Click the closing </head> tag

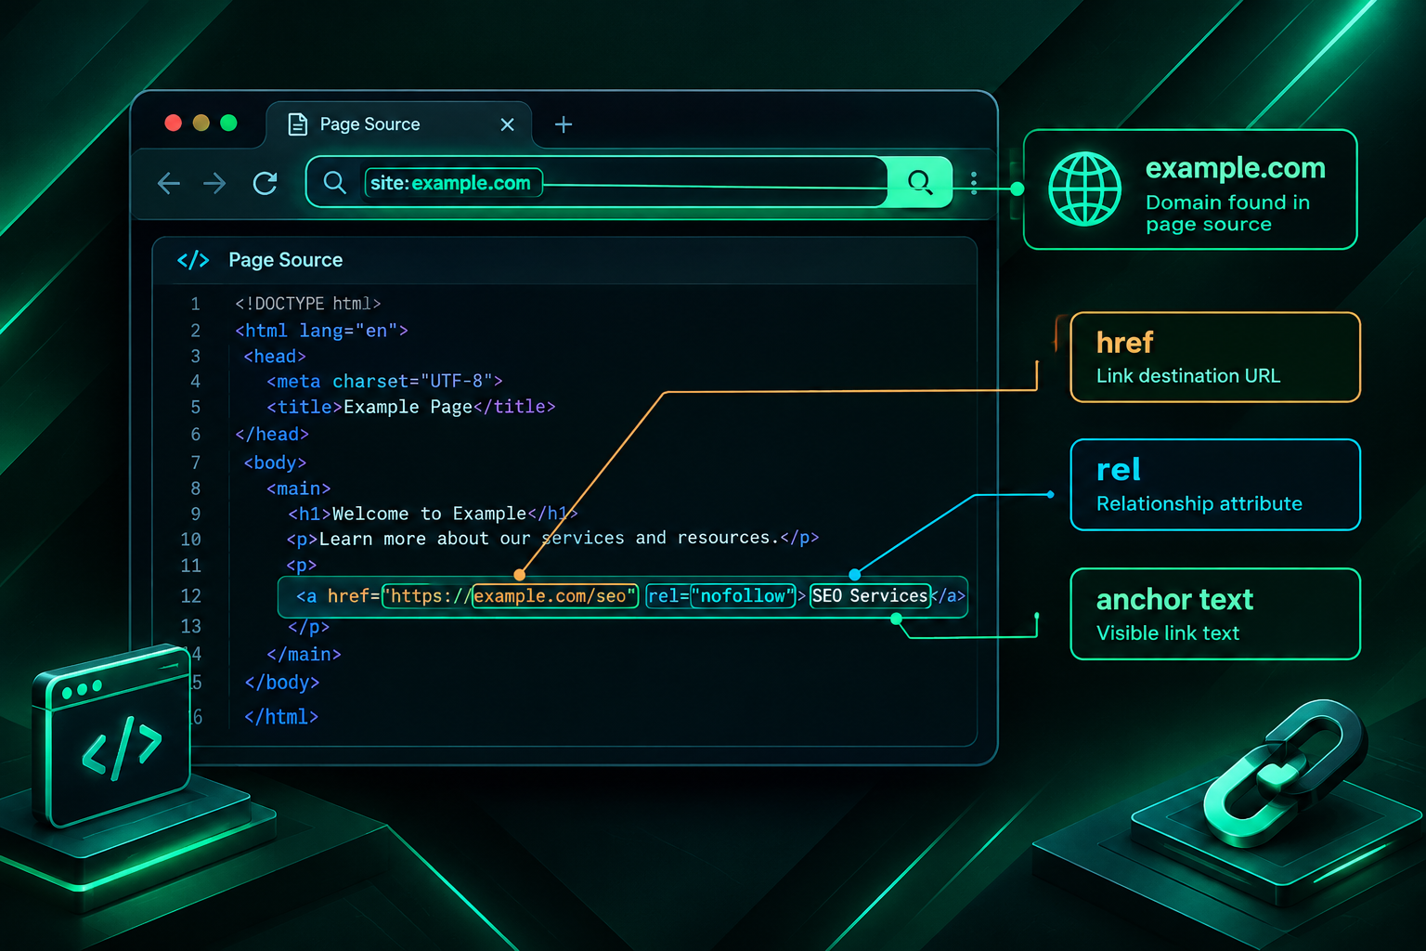pos(272,435)
